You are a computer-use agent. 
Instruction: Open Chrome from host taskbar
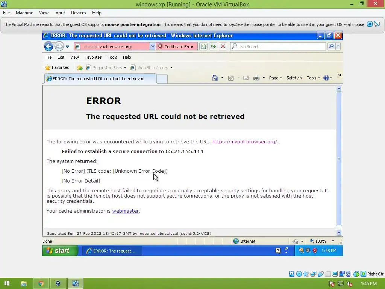tap(41, 283)
